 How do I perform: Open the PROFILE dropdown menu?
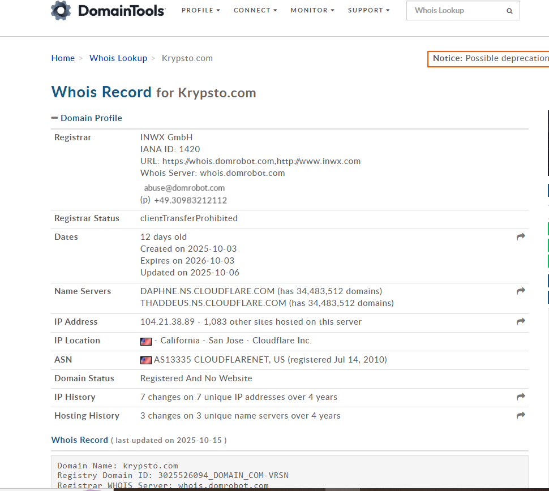point(200,11)
